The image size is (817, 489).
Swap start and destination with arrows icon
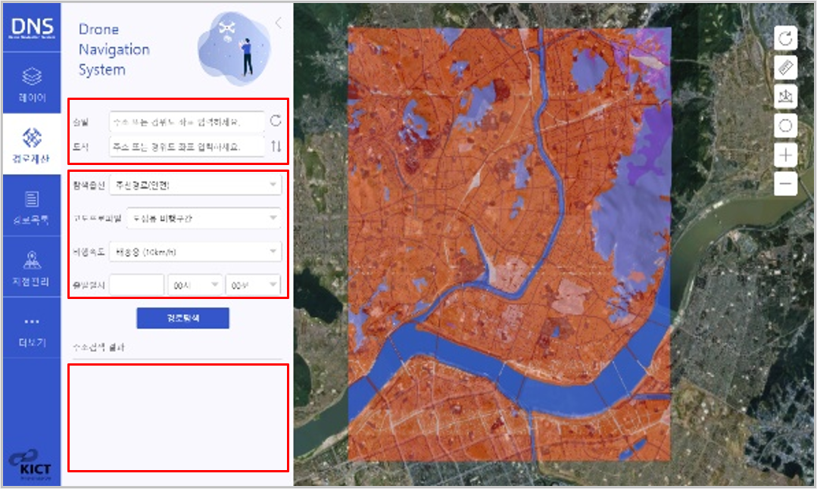pos(276,146)
